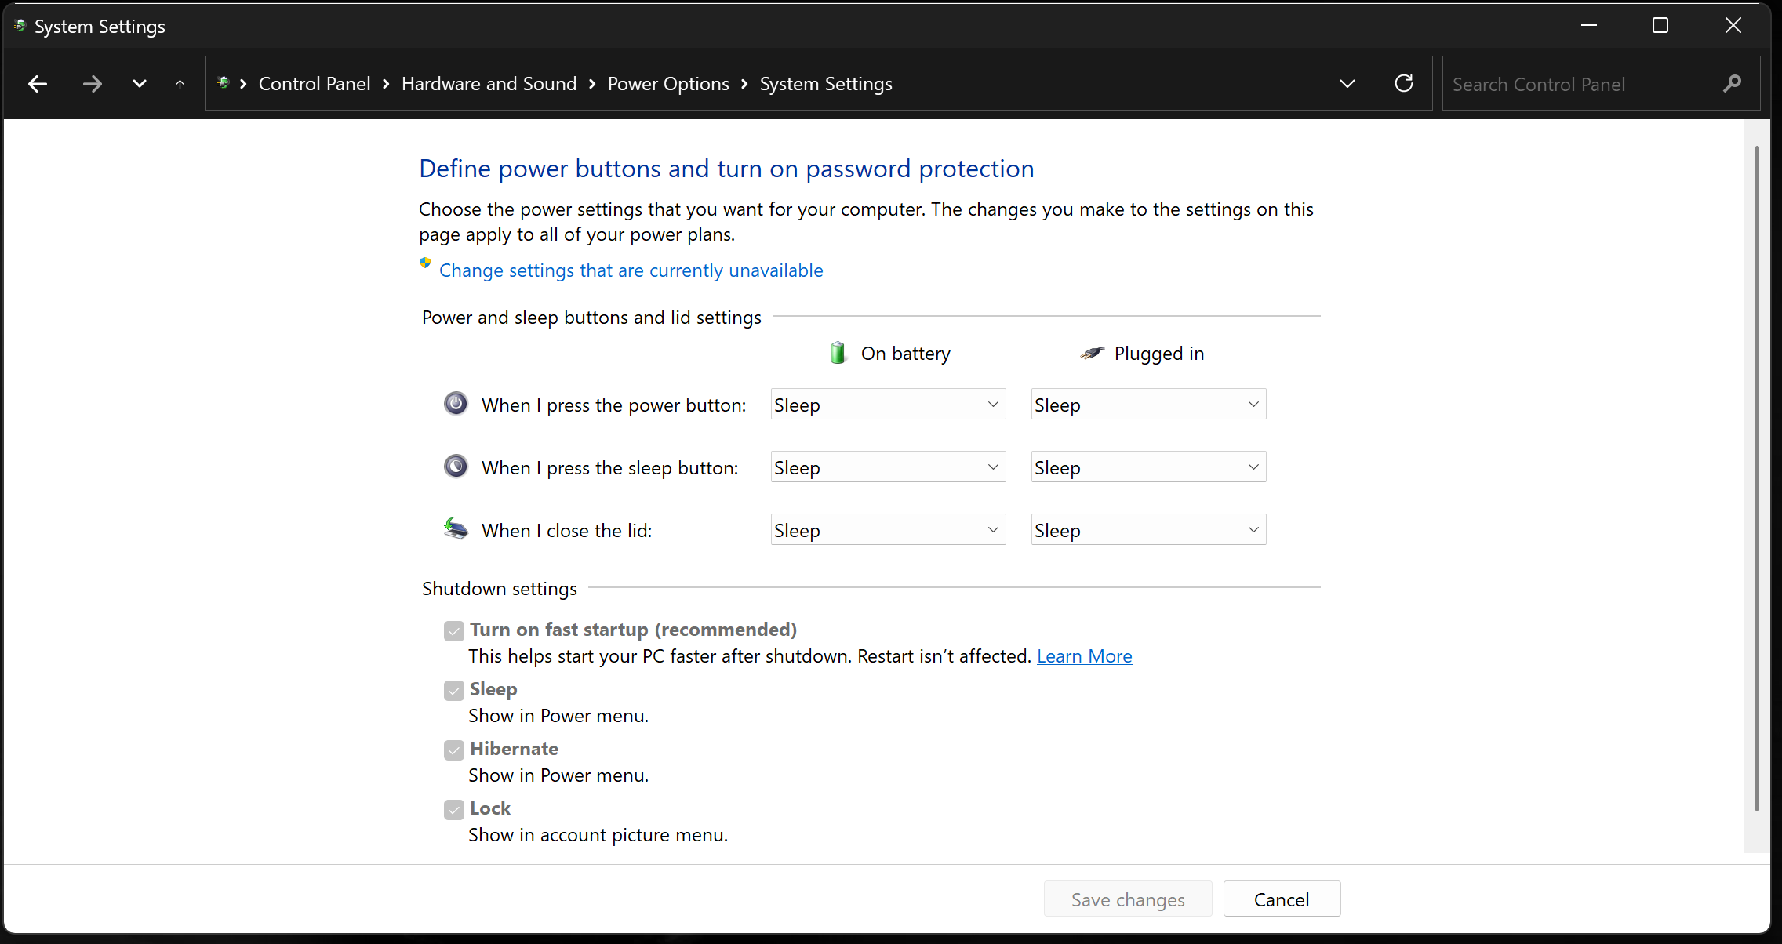
Task: Toggle Turn on fast startup checkbox
Action: pyautogui.click(x=454, y=630)
